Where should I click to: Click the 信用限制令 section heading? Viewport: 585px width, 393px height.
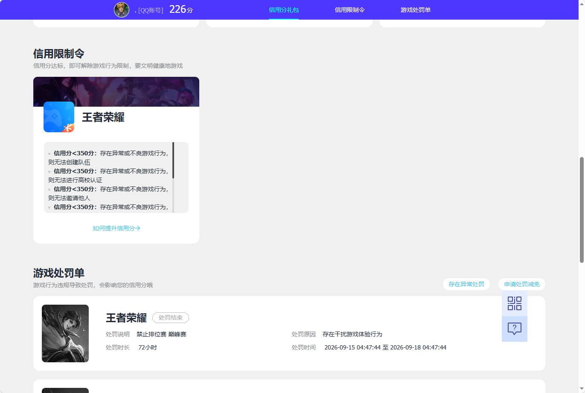(59, 54)
